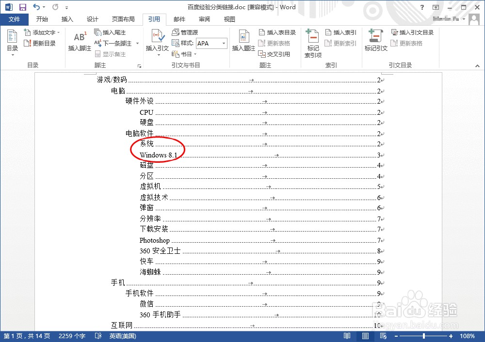Click Show Notes (显示备注)
This screenshot has width=485, height=342.
[x=110, y=54]
